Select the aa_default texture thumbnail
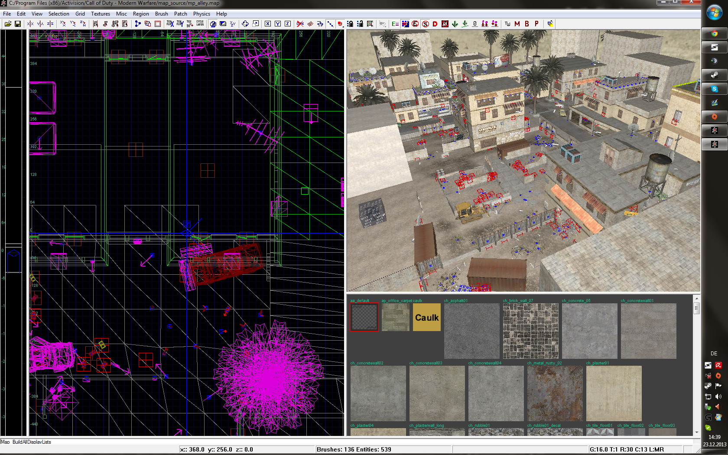 pyautogui.click(x=364, y=317)
